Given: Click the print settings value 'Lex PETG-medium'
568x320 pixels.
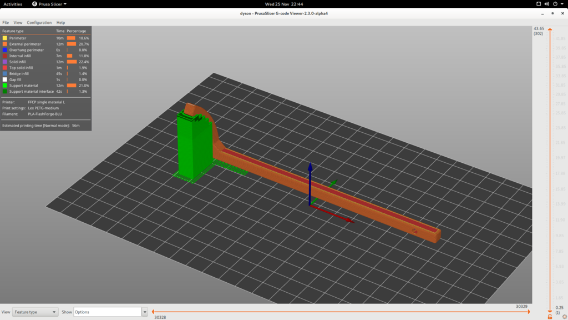Looking at the screenshot, I should (43, 108).
